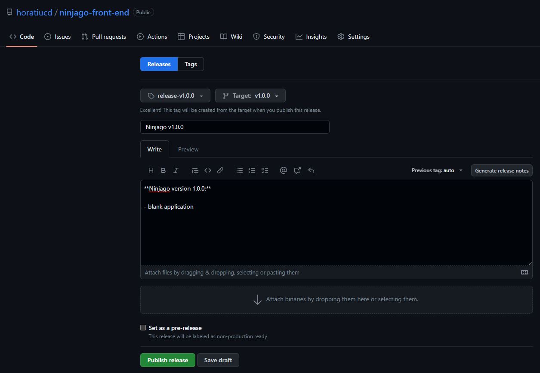Open the Security tab

click(269, 37)
